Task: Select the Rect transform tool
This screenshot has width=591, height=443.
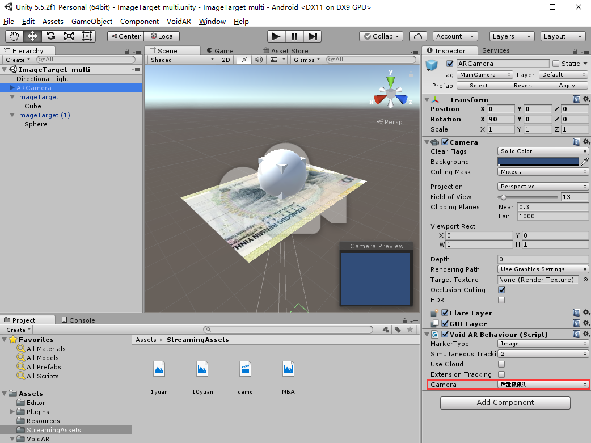Action: coord(87,36)
